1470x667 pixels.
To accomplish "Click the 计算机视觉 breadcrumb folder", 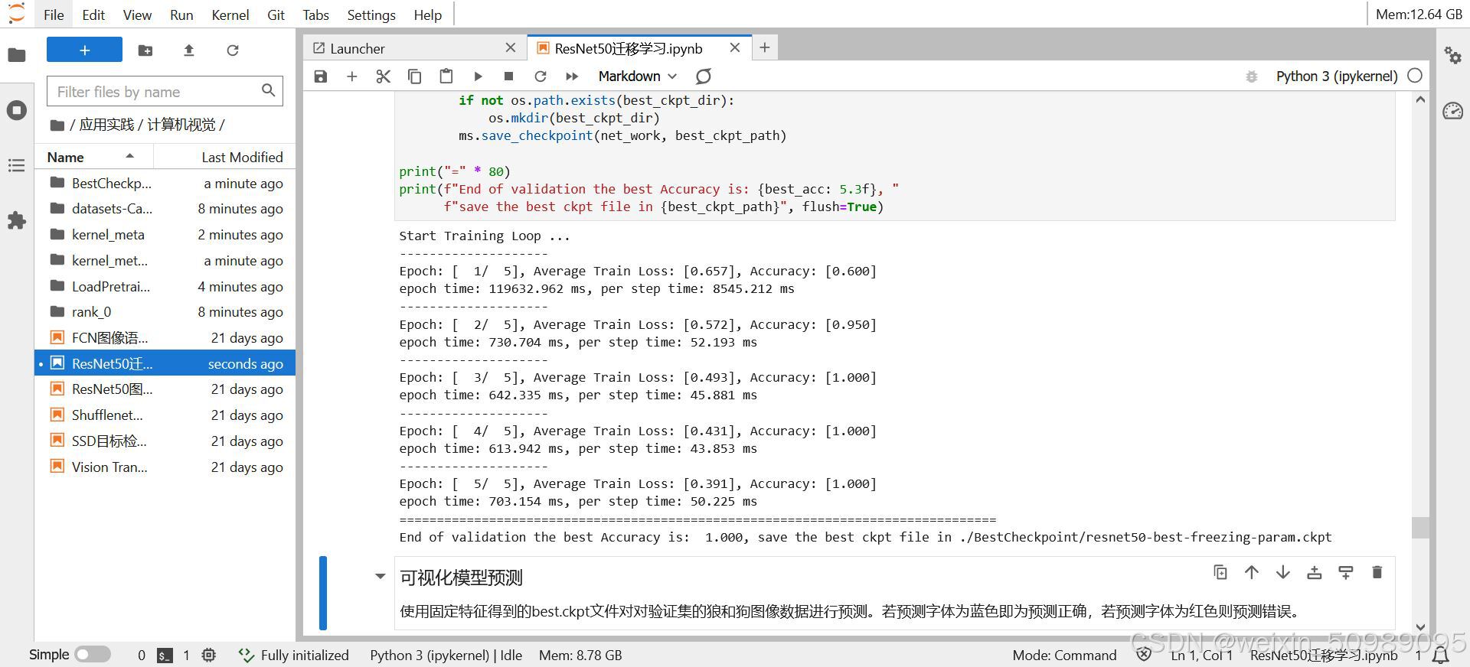I will [x=181, y=125].
